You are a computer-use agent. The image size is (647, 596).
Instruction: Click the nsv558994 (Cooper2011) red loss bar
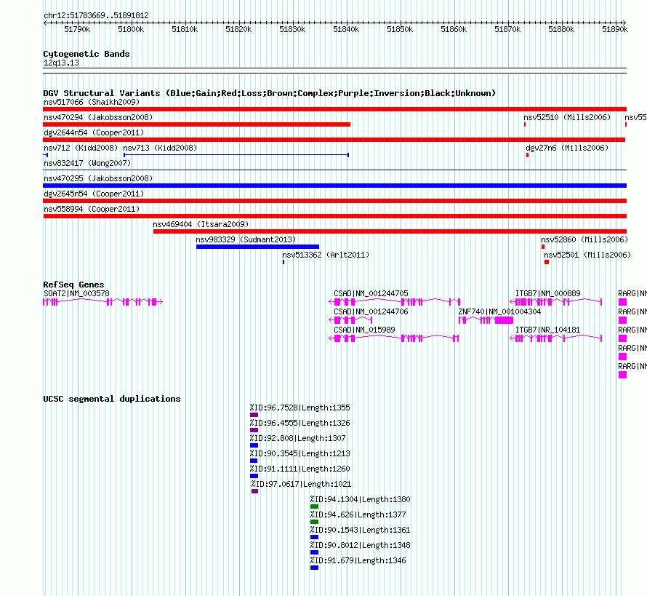334,216
